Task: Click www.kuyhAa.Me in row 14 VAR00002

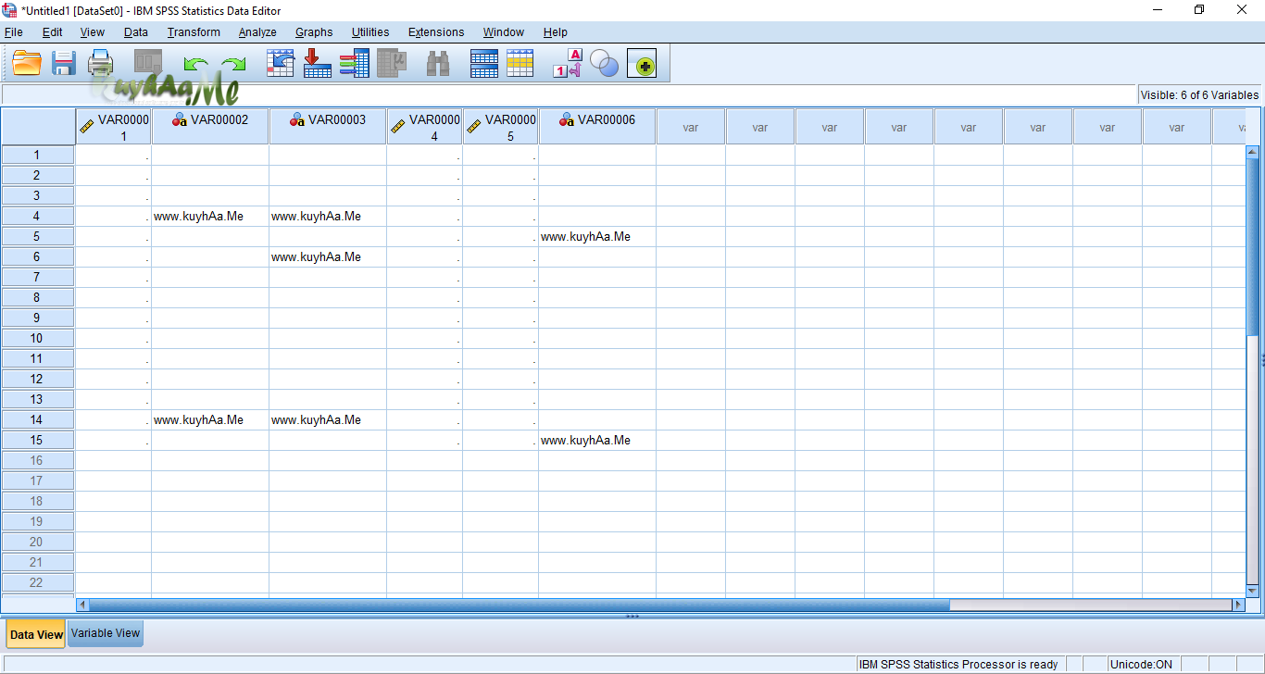Action: click(x=199, y=419)
